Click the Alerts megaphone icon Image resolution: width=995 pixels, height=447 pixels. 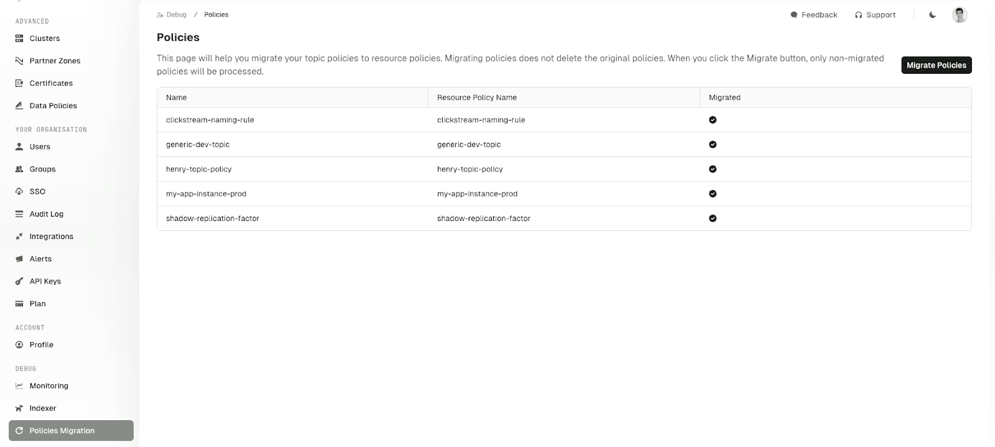coord(19,259)
